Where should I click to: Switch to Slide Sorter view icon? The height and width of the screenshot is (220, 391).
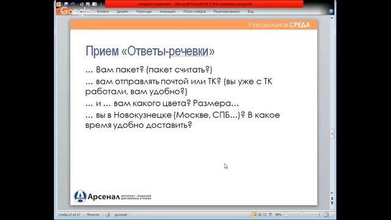260,215
